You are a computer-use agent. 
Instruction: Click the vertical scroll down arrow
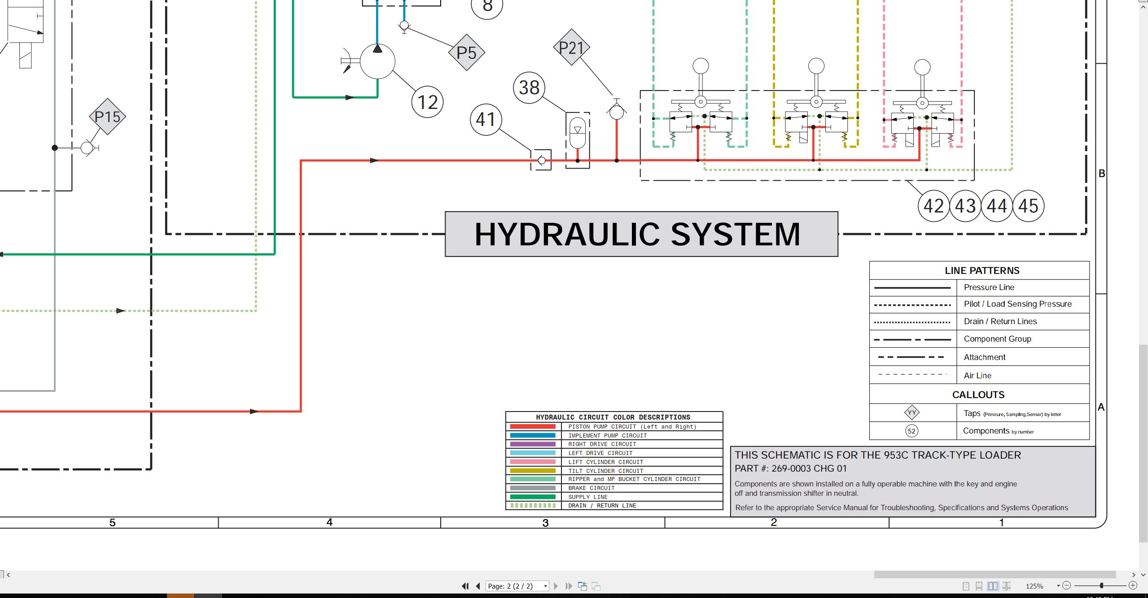1143,574
